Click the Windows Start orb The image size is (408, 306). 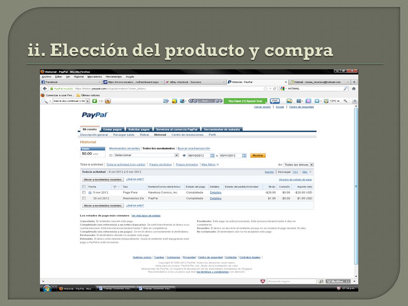47,288
